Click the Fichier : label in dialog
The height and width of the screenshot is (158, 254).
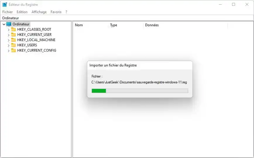pos(97,76)
